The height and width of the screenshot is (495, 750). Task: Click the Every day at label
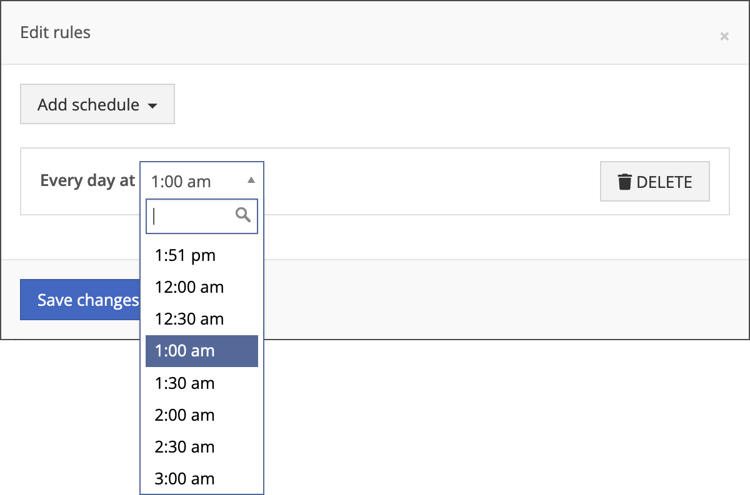click(x=87, y=180)
